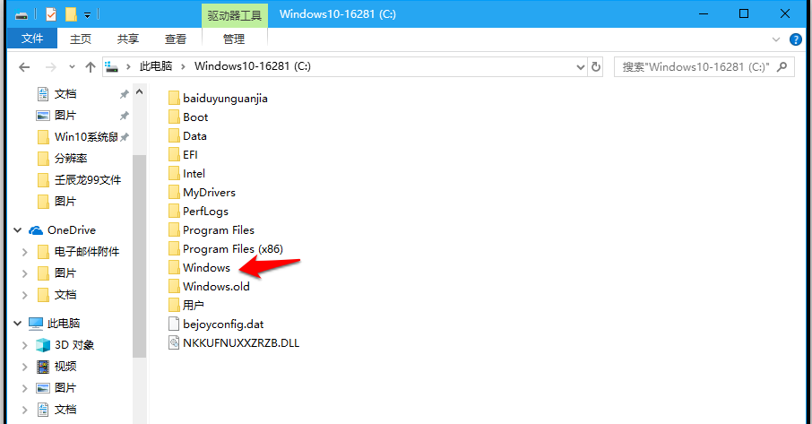The image size is (812, 424).
Task: Collapse the OneDrive tree node
Action: [18, 229]
